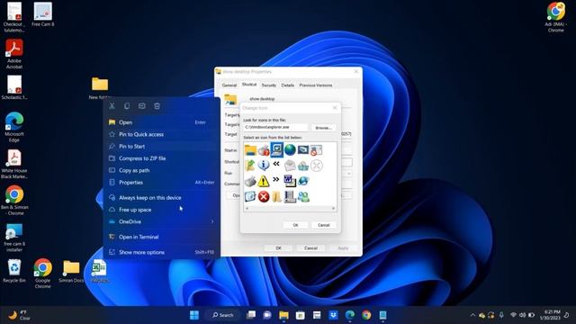
Task: Open the Run dropdown in Properties window
Action: (x=348, y=173)
